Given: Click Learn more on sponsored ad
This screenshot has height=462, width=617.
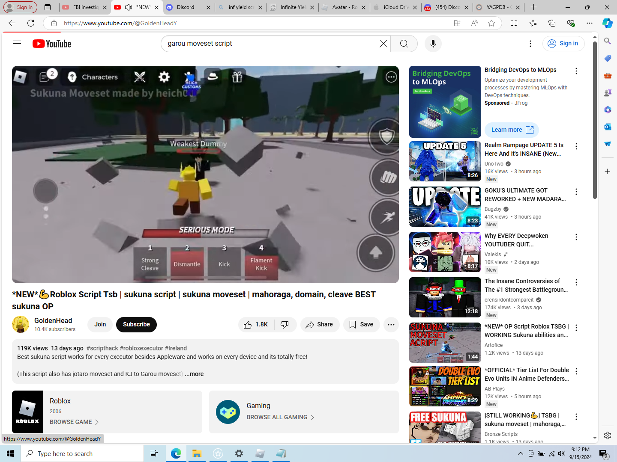Looking at the screenshot, I should point(512,130).
